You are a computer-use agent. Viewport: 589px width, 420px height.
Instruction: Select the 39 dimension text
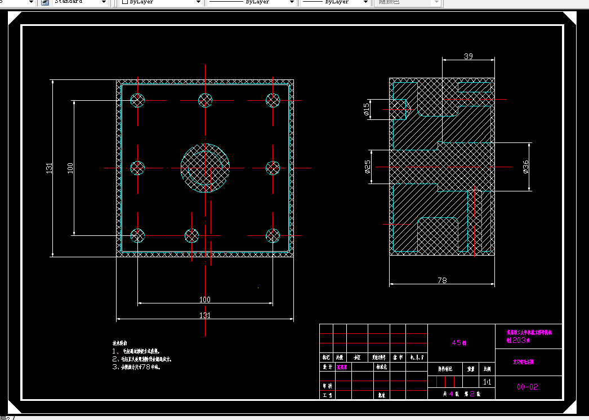coord(468,56)
